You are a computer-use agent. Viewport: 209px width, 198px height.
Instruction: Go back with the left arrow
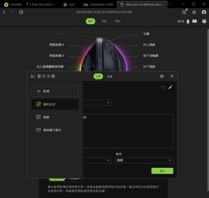pyautogui.click(x=4, y=12)
